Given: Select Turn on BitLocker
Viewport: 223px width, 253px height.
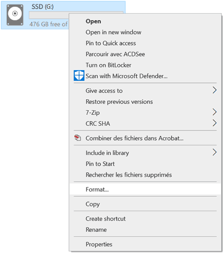Looking at the screenshot, I should [x=145, y=65].
